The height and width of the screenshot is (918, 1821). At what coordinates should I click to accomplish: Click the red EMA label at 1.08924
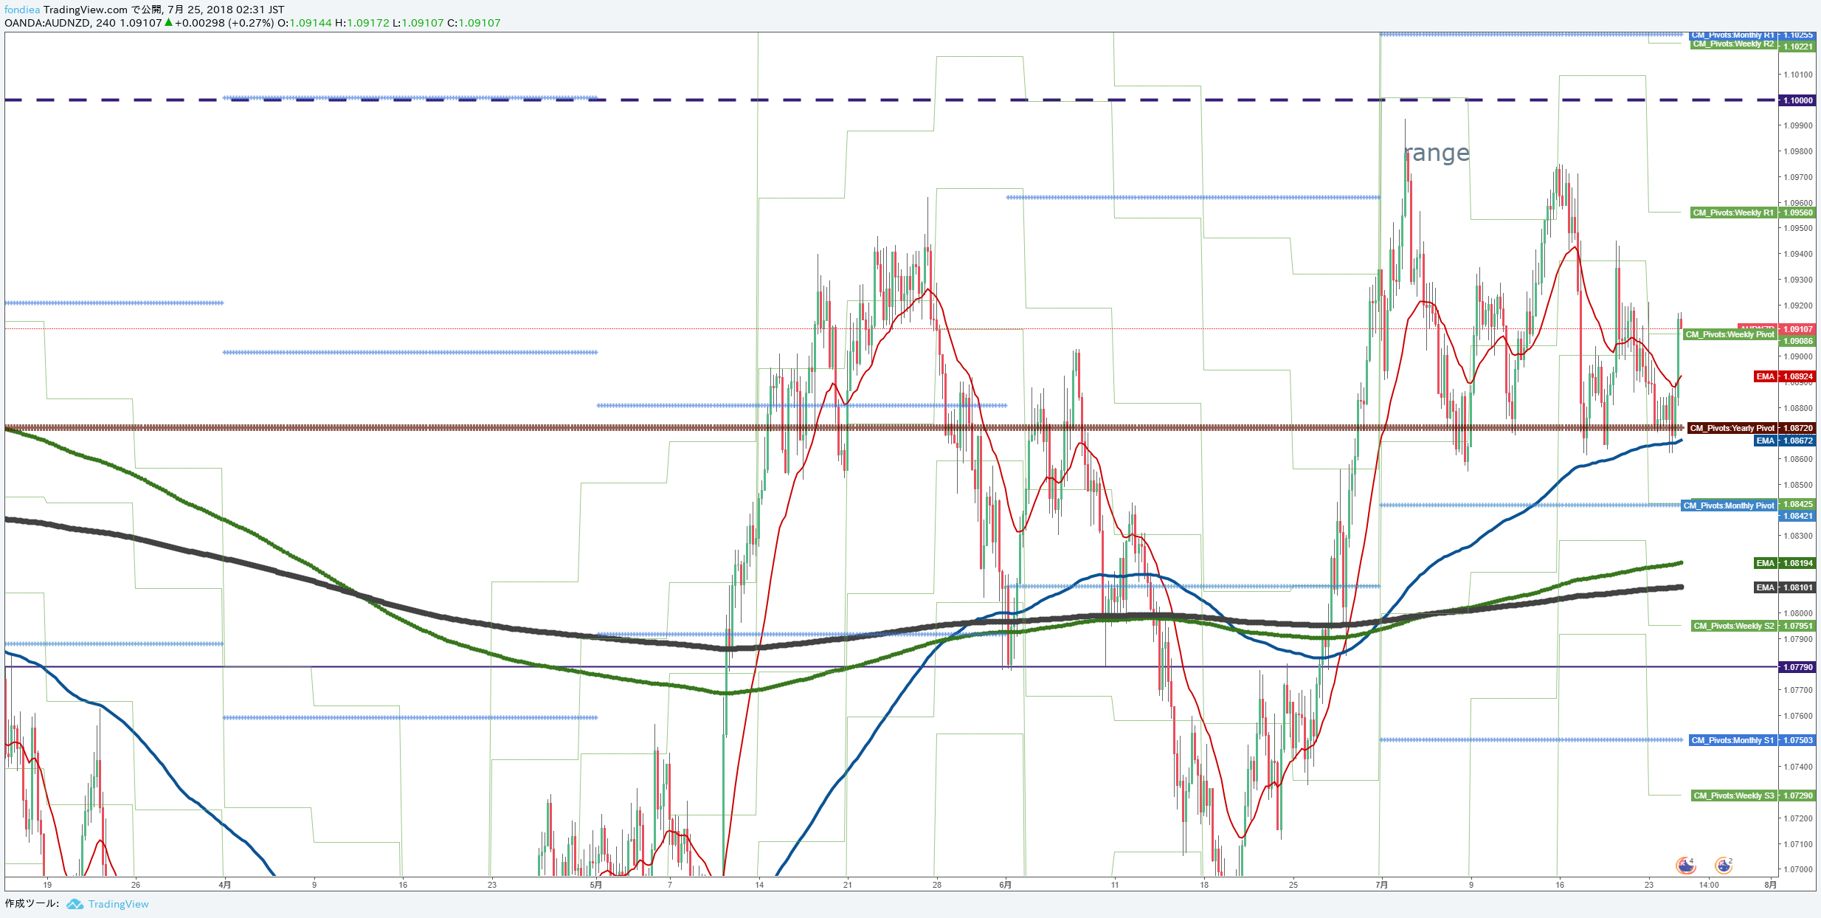click(1765, 376)
